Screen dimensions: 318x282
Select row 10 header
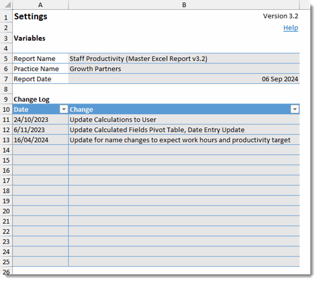click(x=6, y=109)
